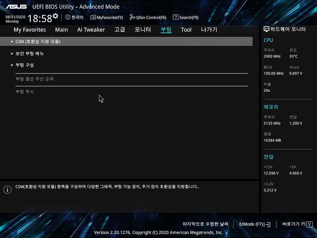Click the Search question mark icon
The height and width of the screenshot is (238, 317).
[176, 17]
